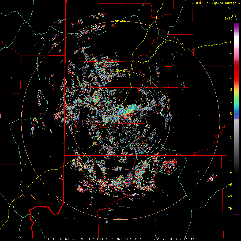Click the KICX station identifier in footer
The height and width of the screenshot is (241, 241).
pyautogui.click(x=155, y=239)
